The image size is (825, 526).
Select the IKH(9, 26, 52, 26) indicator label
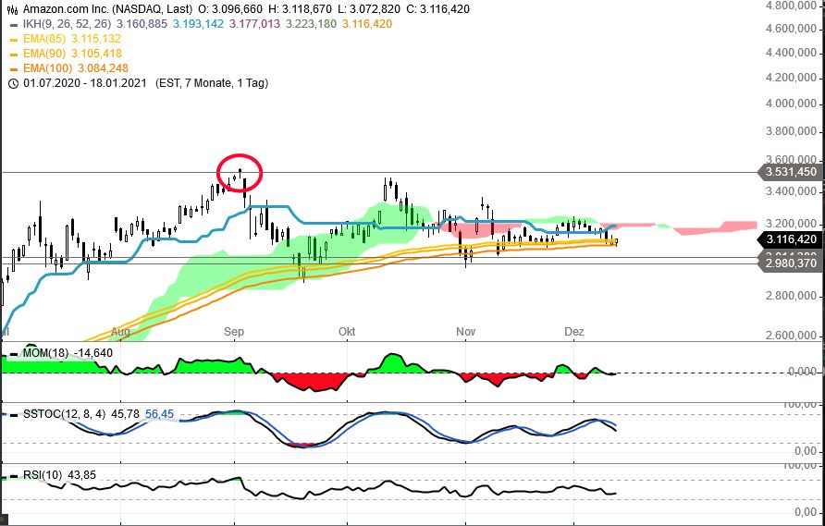pyautogui.click(x=68, y=24)
